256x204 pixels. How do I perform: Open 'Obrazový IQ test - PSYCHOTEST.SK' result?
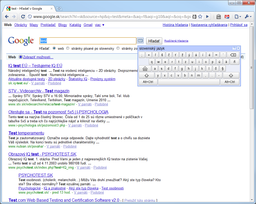[42, 154]
